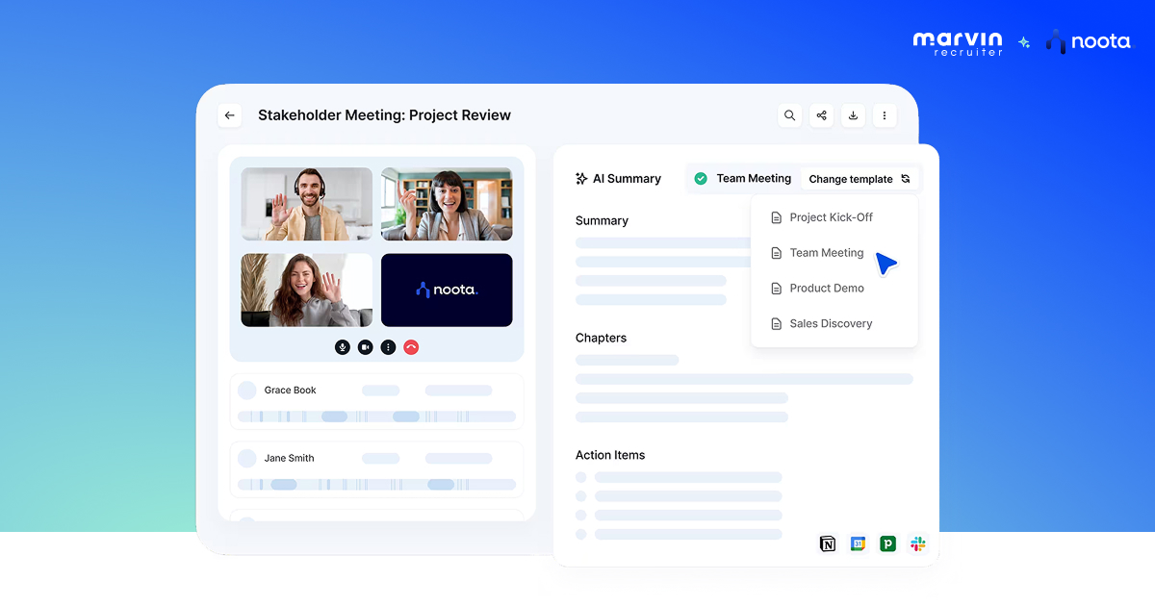This screenshot has width=1155, height=606.
Task: Click the noota bot video tile
Action: 447,290
